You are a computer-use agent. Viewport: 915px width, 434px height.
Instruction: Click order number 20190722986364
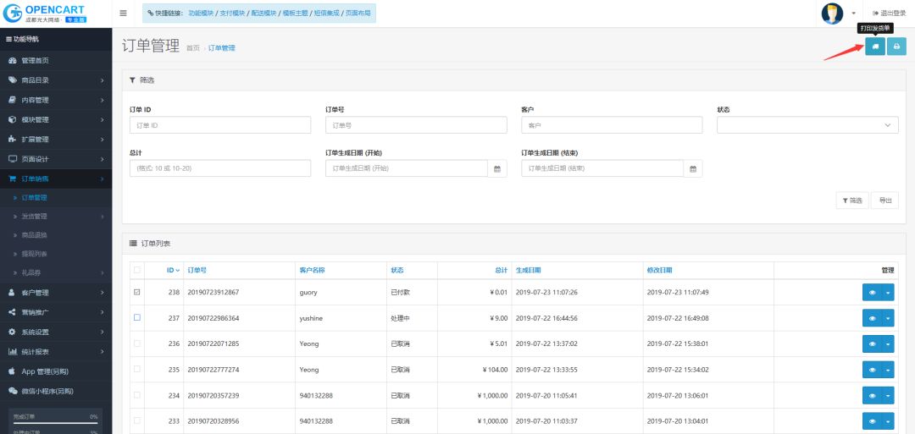pos(213,318)
